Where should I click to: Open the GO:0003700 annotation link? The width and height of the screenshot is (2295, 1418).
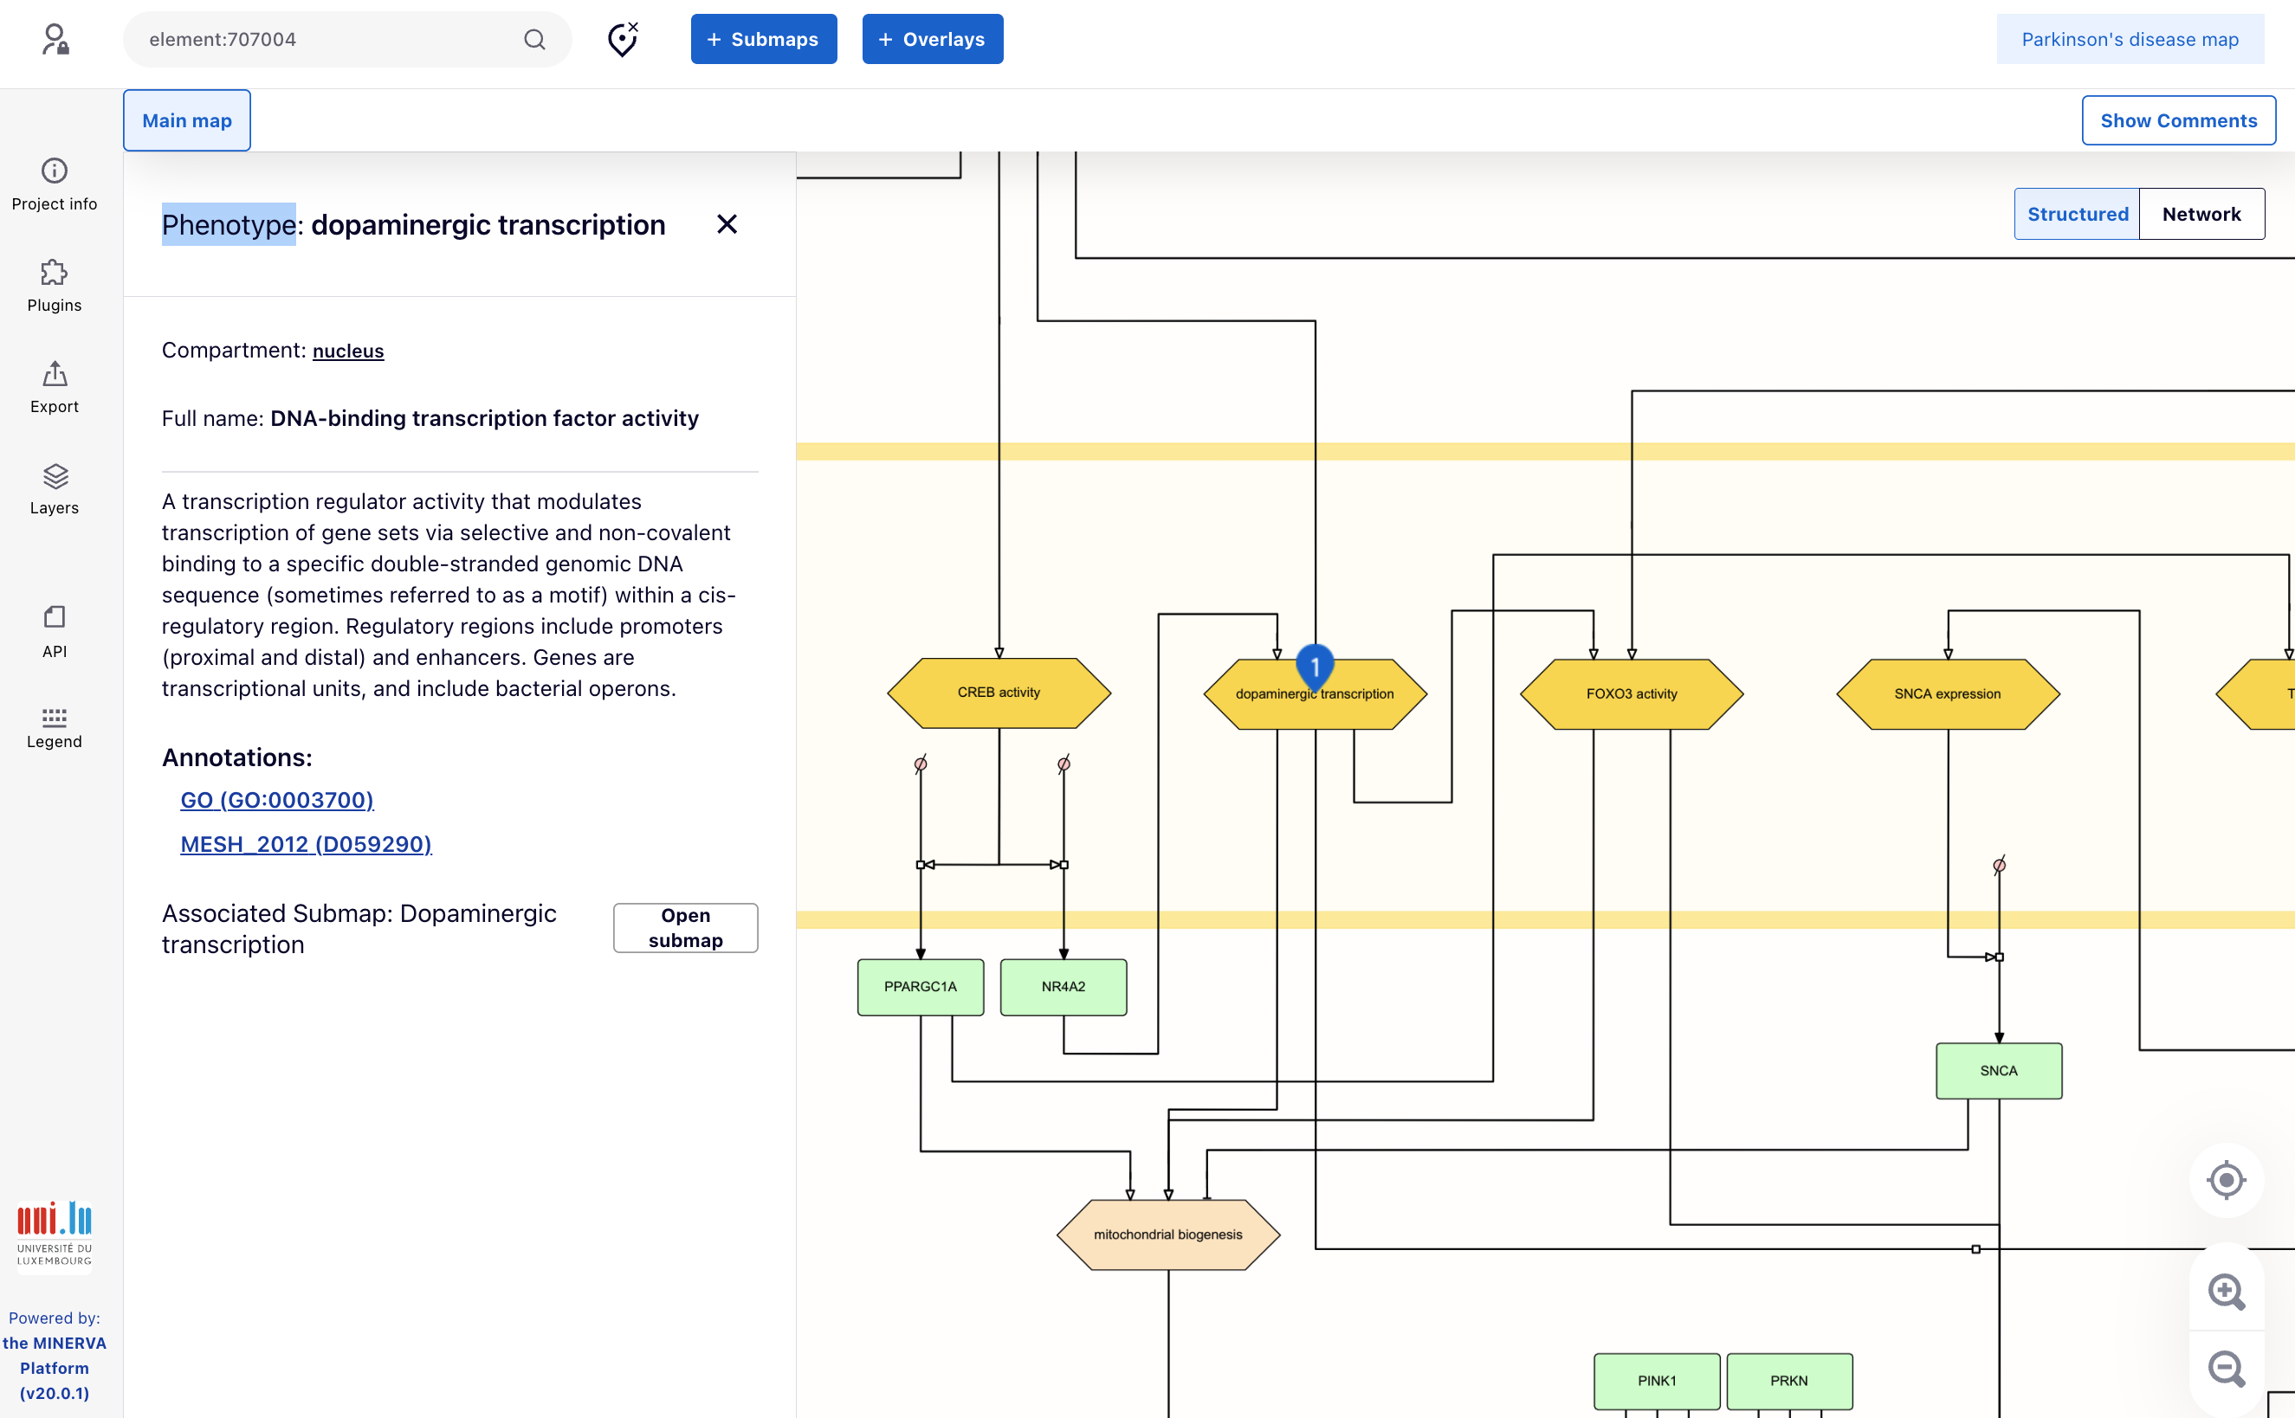277,800
